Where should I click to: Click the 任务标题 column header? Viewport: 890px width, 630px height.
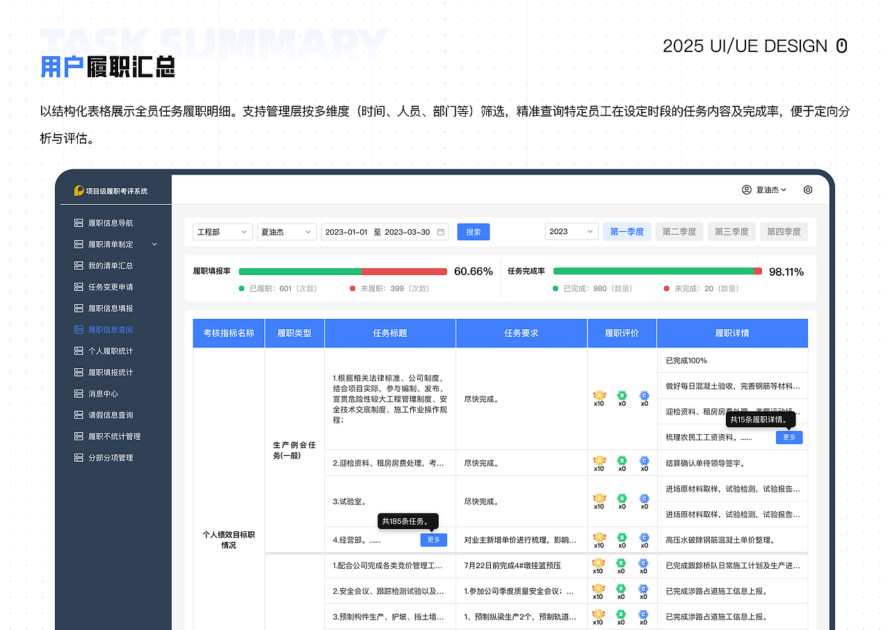[x=390, y=333]
